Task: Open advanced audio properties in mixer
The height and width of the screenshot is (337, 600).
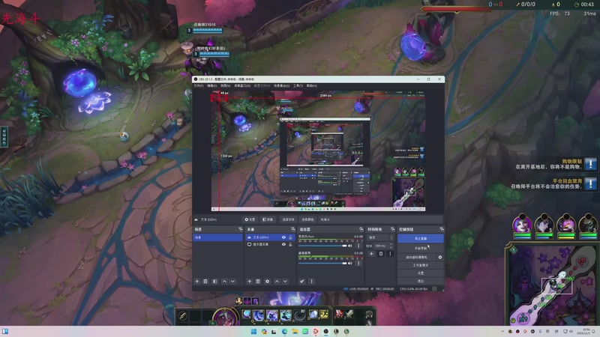Action: click(x=302, y=281)
